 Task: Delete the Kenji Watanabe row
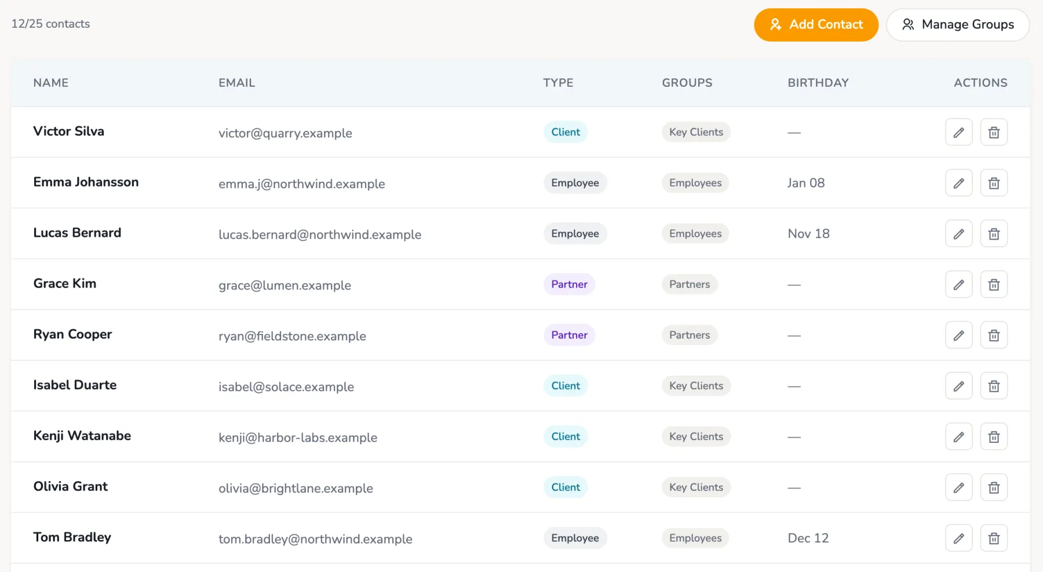point(994,437)
